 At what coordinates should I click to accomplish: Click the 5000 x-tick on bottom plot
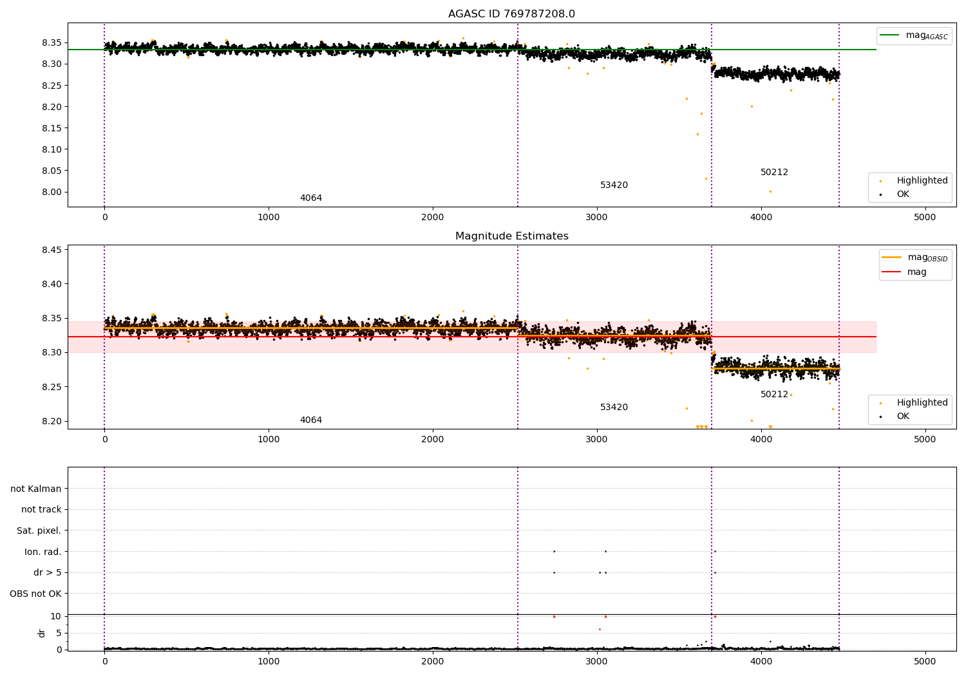(x=925, y=661)
